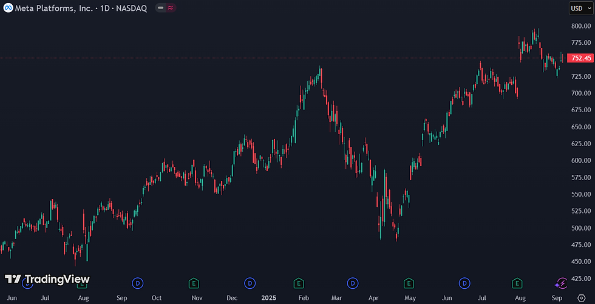
Task: Click the Aug label near axis start
Action: pyautogui.click(x=83, y=297)
